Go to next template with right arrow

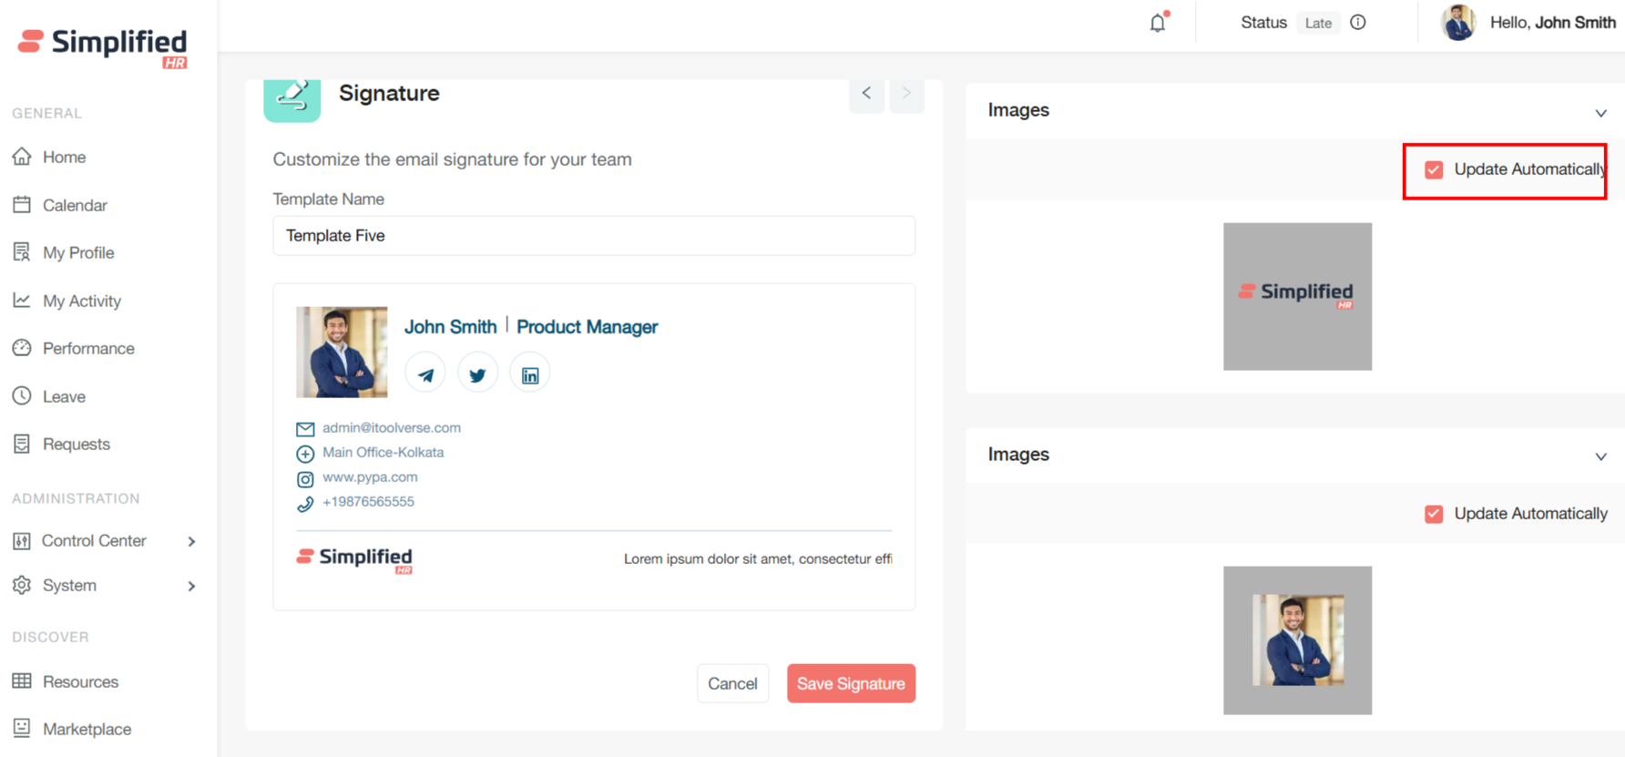point(906,93)
